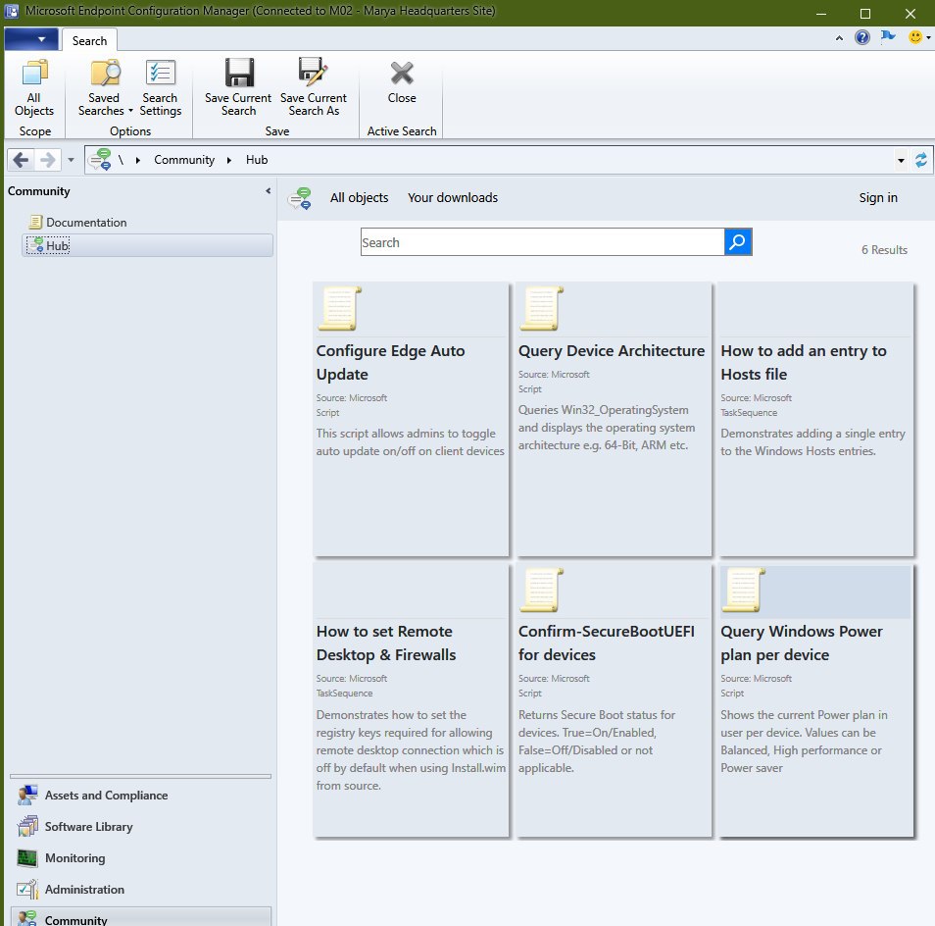Switch to the Your downloads tab

[x=453, y=197]
